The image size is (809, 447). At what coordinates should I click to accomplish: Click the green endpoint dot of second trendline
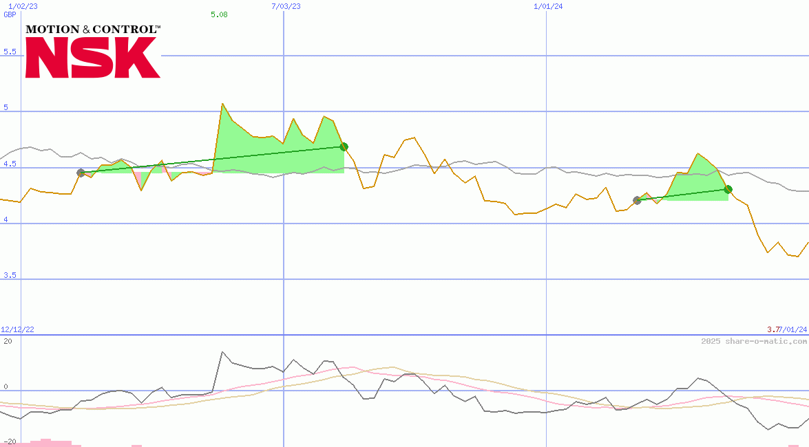[x=728, y=188]
